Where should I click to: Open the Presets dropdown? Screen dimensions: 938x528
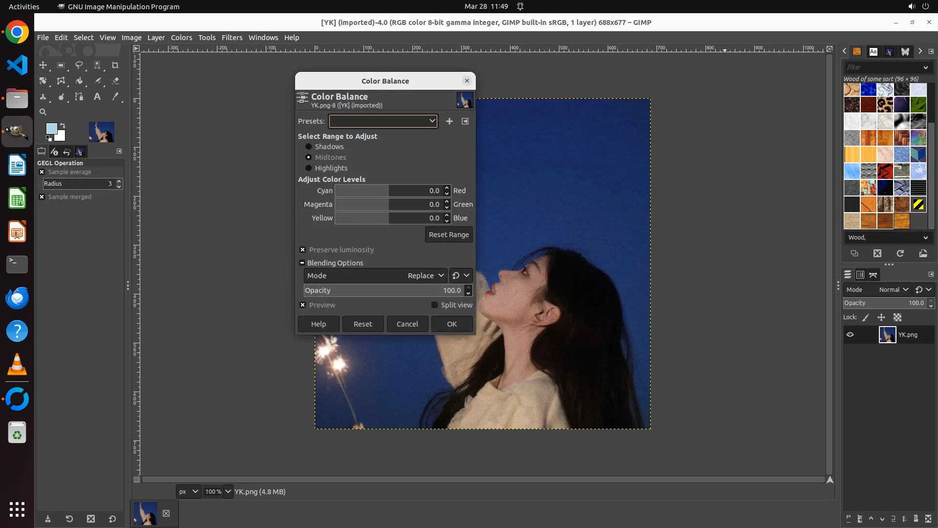click(383, 121)
